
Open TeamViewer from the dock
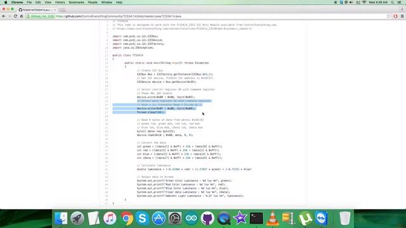322,218
